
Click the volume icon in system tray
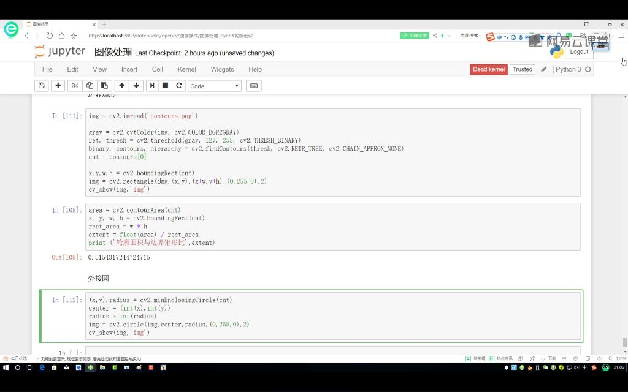(x=576, y=367)
